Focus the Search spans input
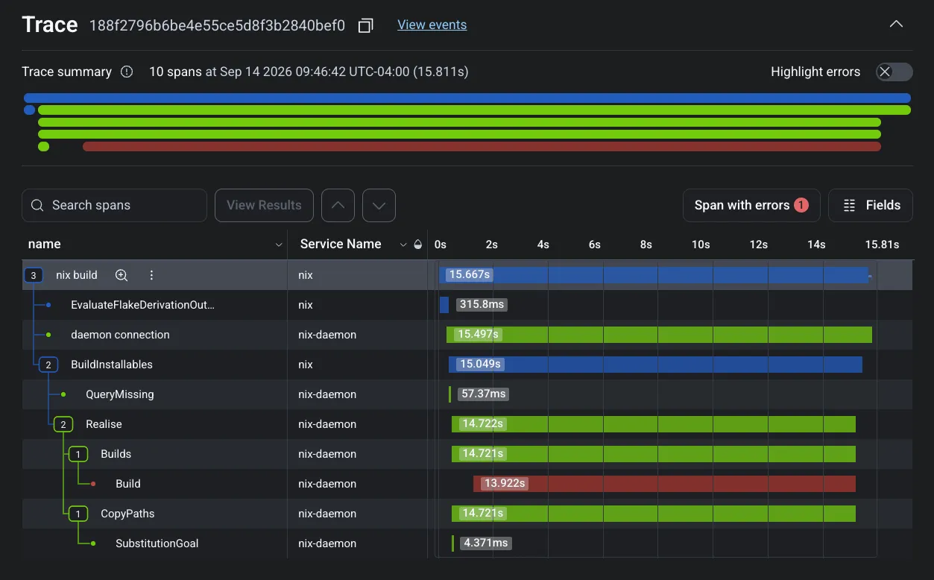The height and width of the screenshot is (580, 934). [x=114, y=205]
